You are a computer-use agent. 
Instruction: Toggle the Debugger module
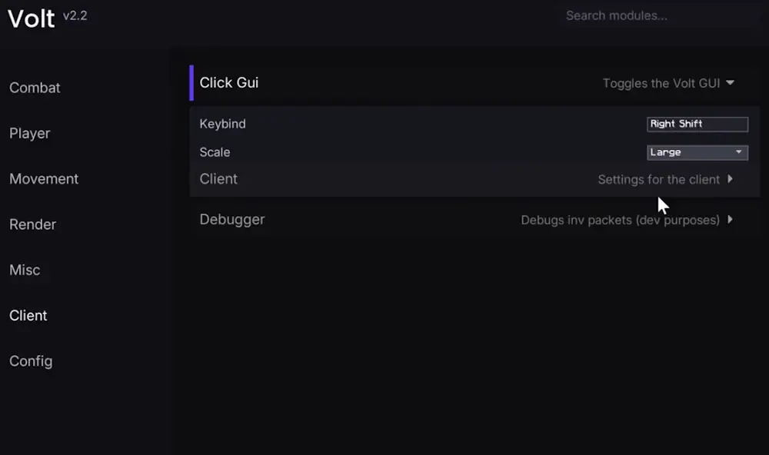(231, 220)
